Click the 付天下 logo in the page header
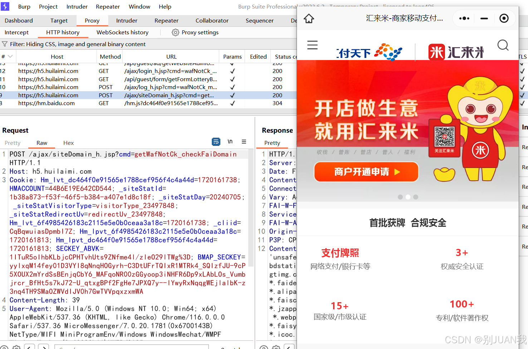The height and width of the screenshot is (349, 528). tap(370, 52)
